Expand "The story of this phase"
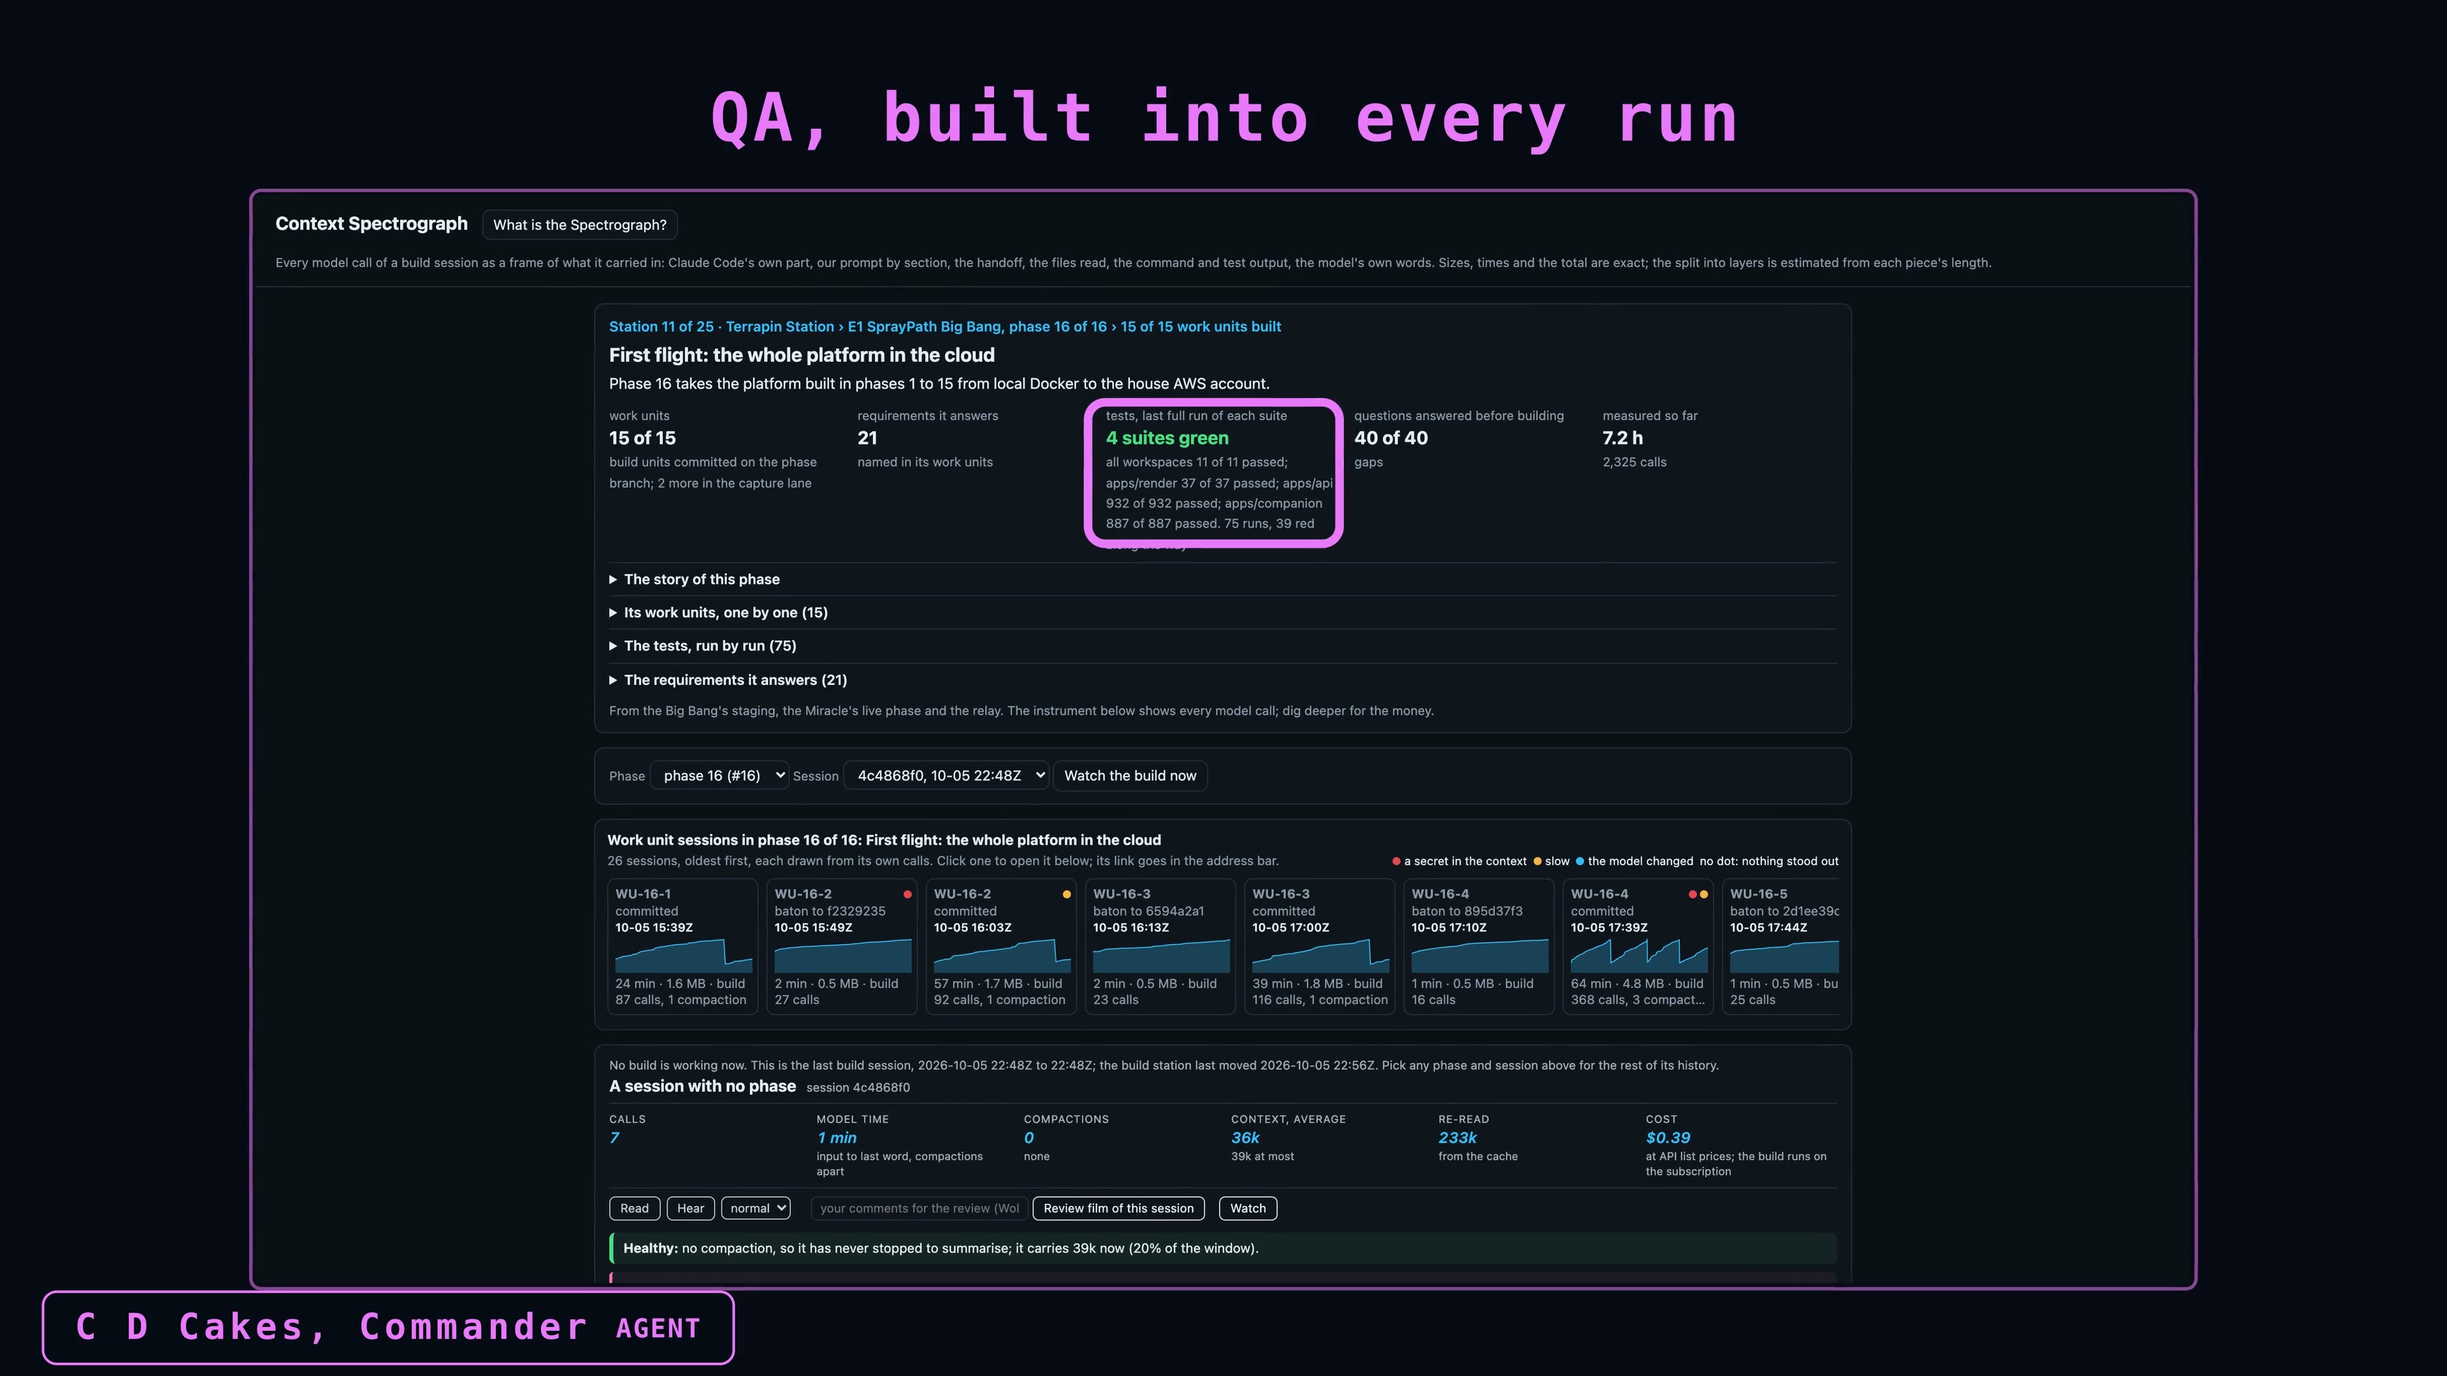The height and width of the screenshot is (1376, 2447). (x=701, y=579)
